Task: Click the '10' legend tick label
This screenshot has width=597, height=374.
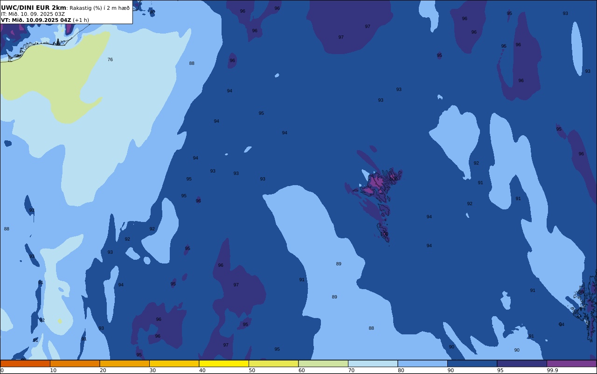Action: click(x=53, y=370)
